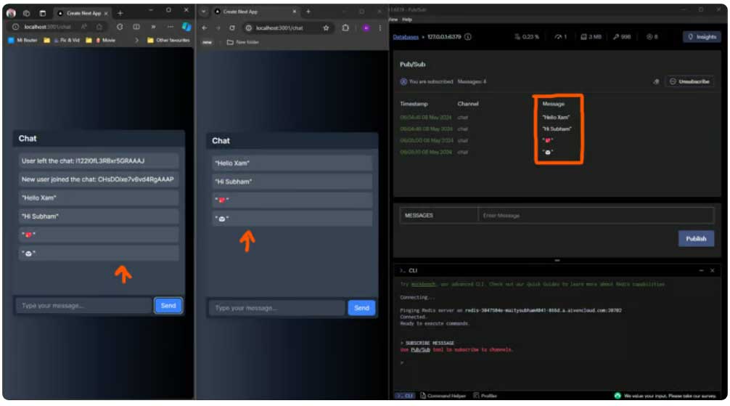The width and height of the screenshot is (730, 406).
Task: Minimize the CLI panel
Action: coord(700,270)
